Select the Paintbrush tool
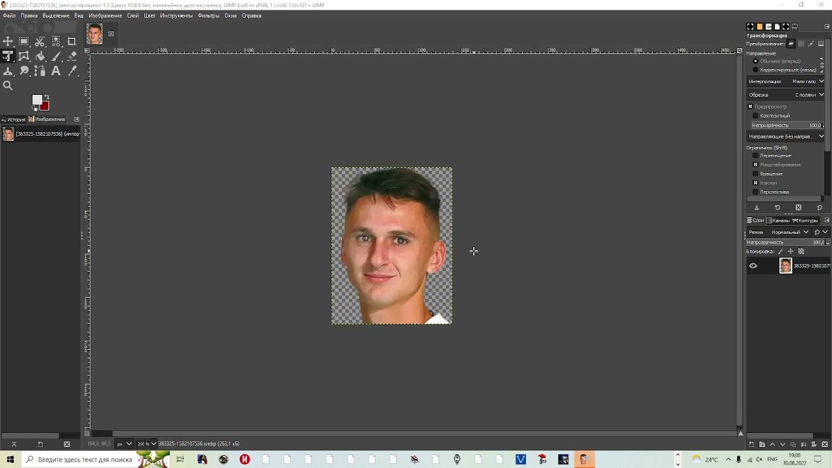832x468 pixels. pyautogui.click(x=56, y=56)
